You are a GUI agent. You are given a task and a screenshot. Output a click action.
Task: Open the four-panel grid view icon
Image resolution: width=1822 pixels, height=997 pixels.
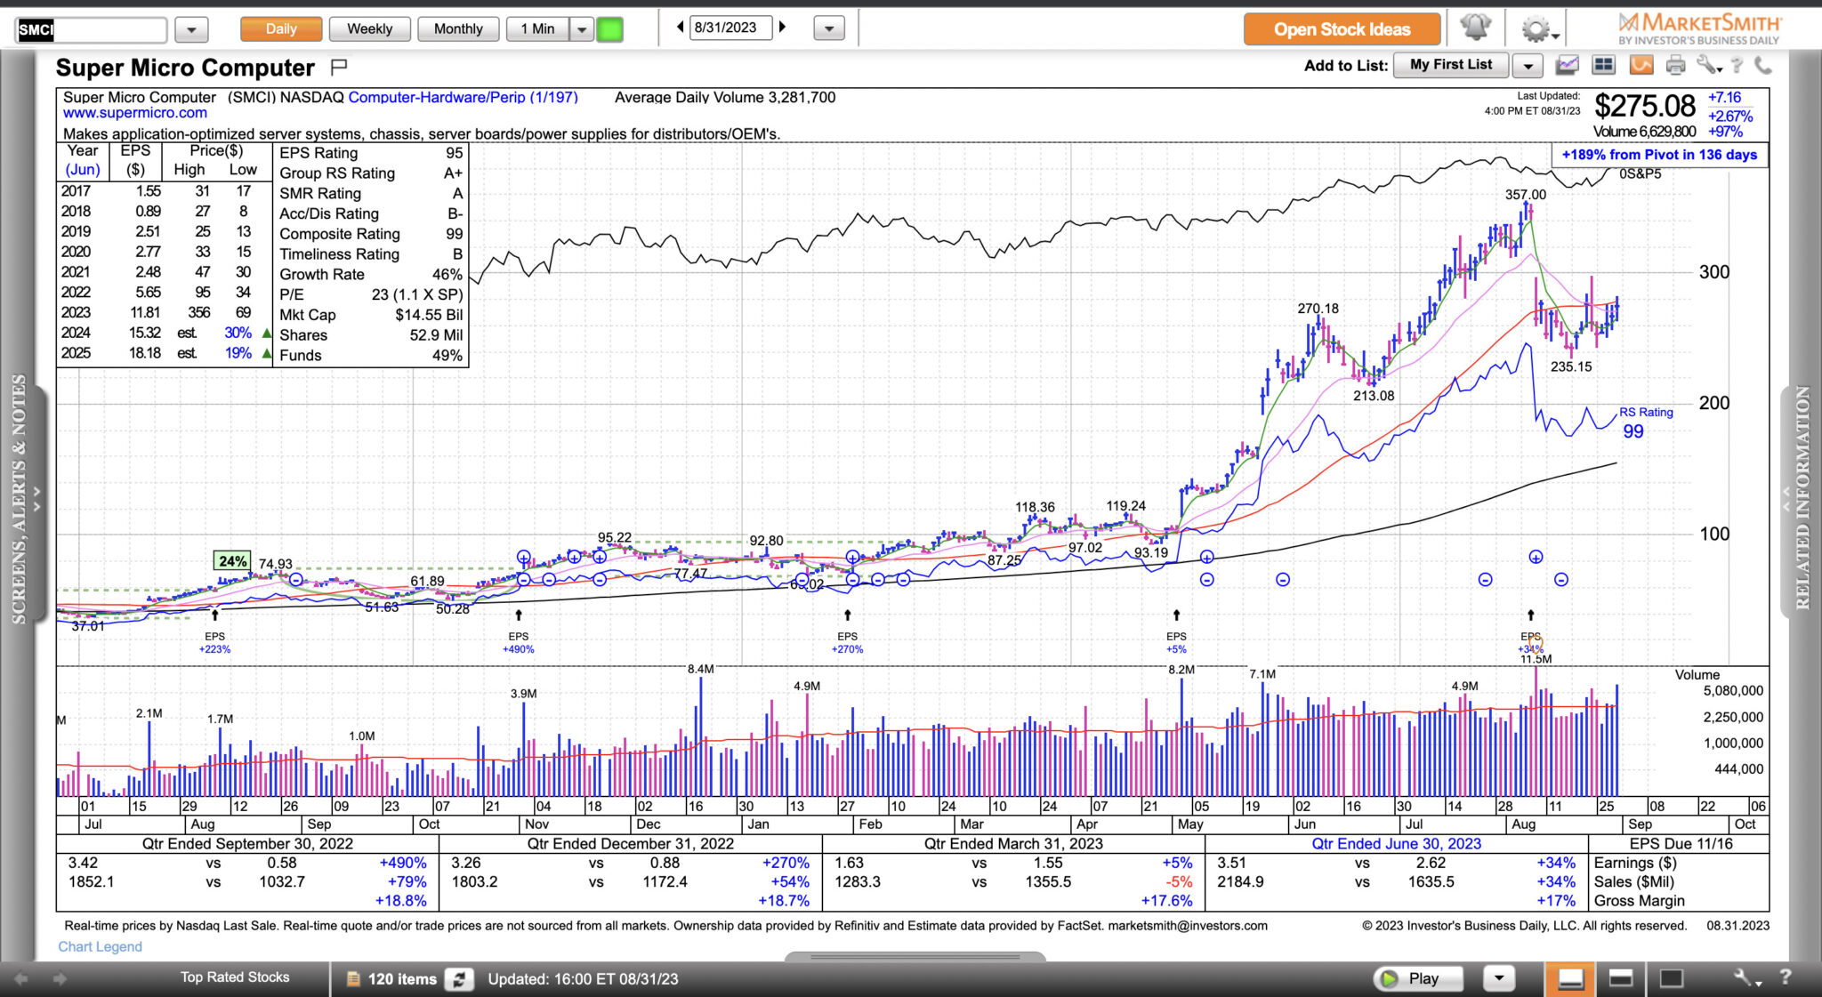coord(1603,65)
